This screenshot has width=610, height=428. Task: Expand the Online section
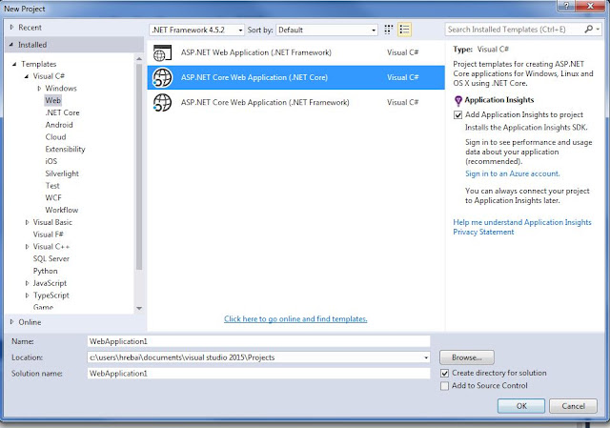click(11, 322)
